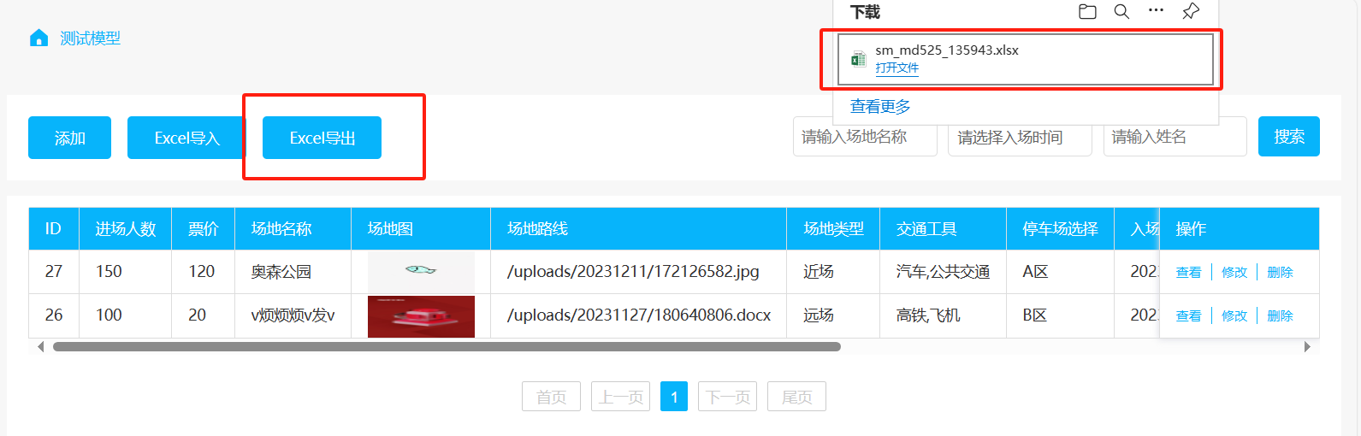Open the 请选择入场时间 date picker
This screenshot has height=436, width=1361.
1019,138
